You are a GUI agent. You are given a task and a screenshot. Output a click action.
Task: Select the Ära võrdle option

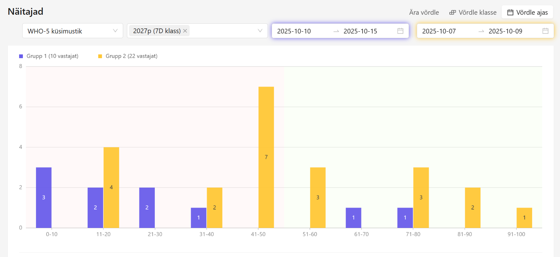(x=424, y=13)
